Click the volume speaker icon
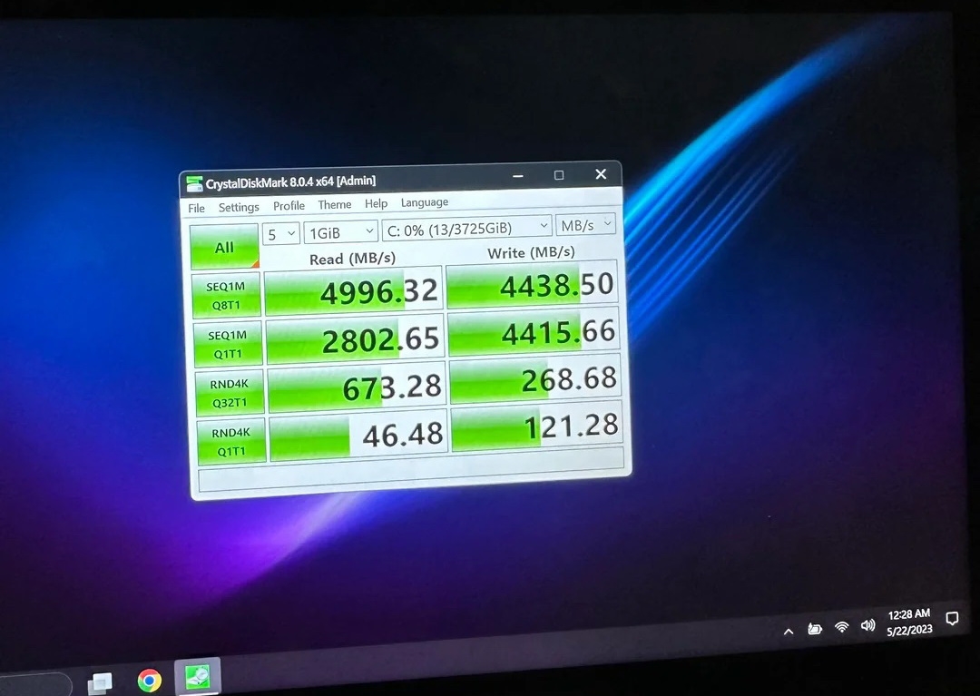 (x=867, y=625)
